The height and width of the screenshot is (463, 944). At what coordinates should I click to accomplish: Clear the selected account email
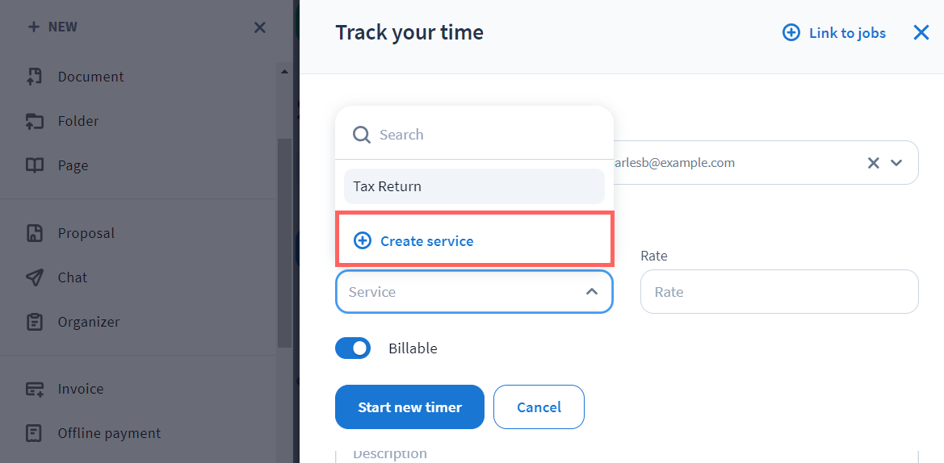click(873, 163)
